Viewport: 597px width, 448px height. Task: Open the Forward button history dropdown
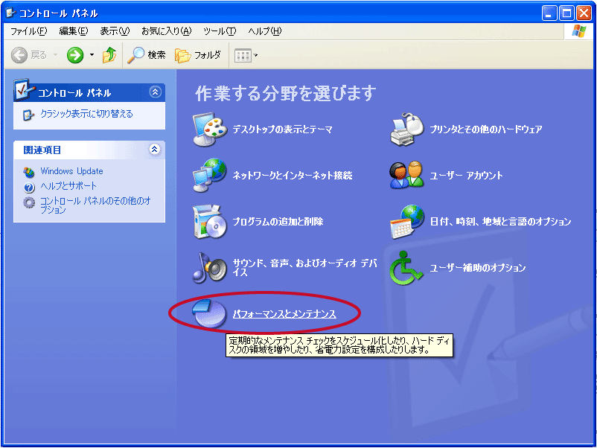pos(92,55)
